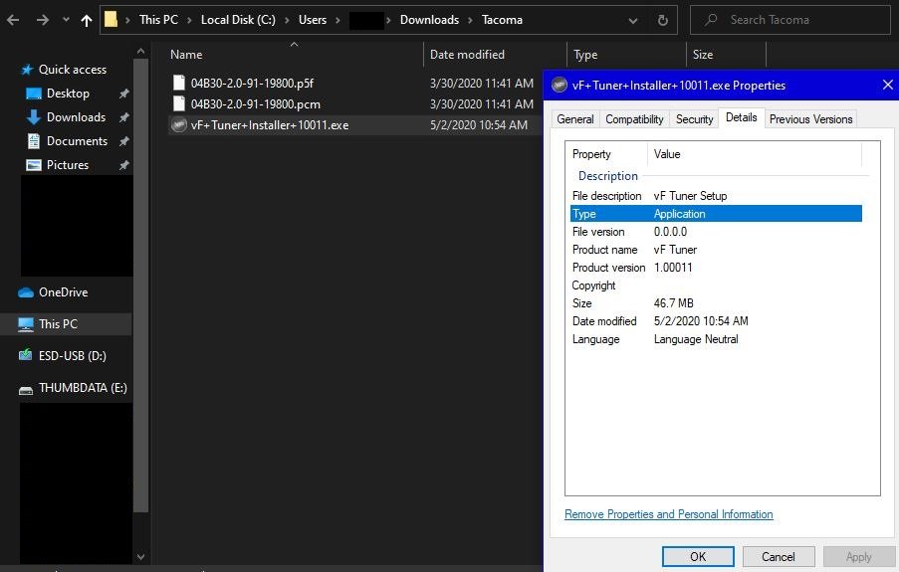Select file 04B30-2.0-91-19800.p5f
This screenshot has height=572, width=899.
pyautogui.click(x=252, y=84)
